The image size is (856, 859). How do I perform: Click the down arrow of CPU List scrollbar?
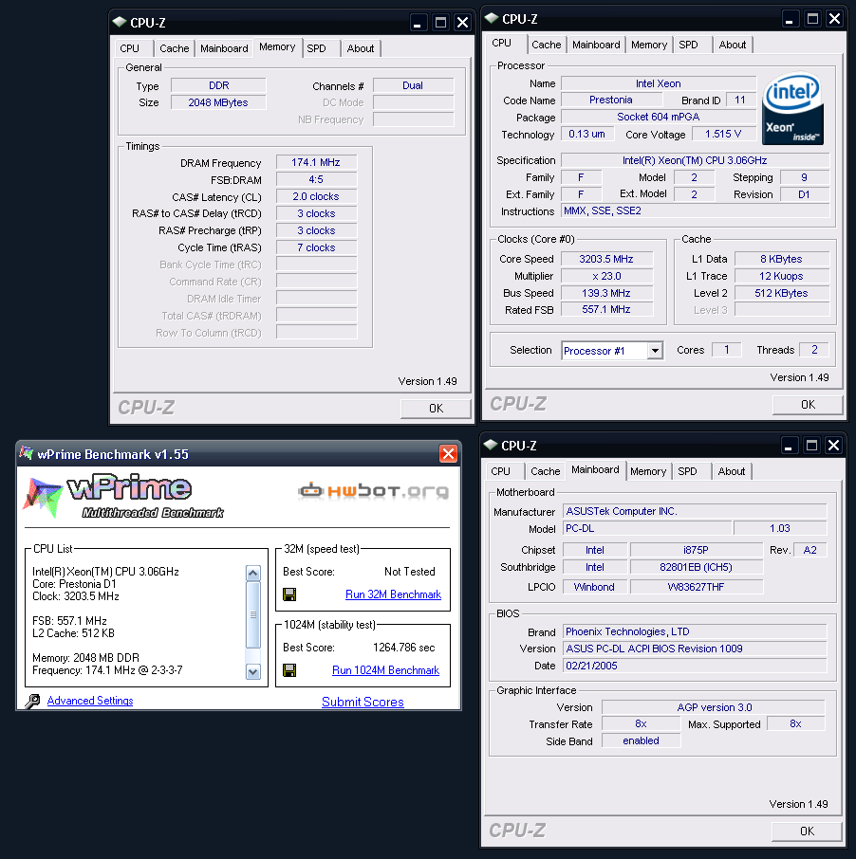(252, 671)
